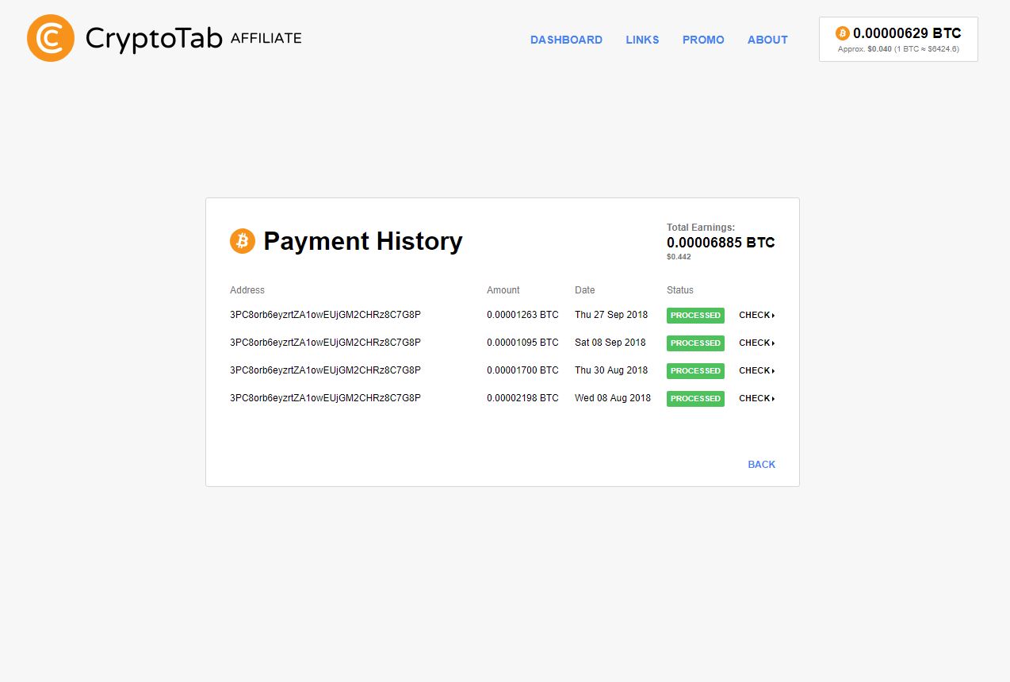
Task: Click Processed badge for 0.00001700 BTC payment
Action: point(695,371)
